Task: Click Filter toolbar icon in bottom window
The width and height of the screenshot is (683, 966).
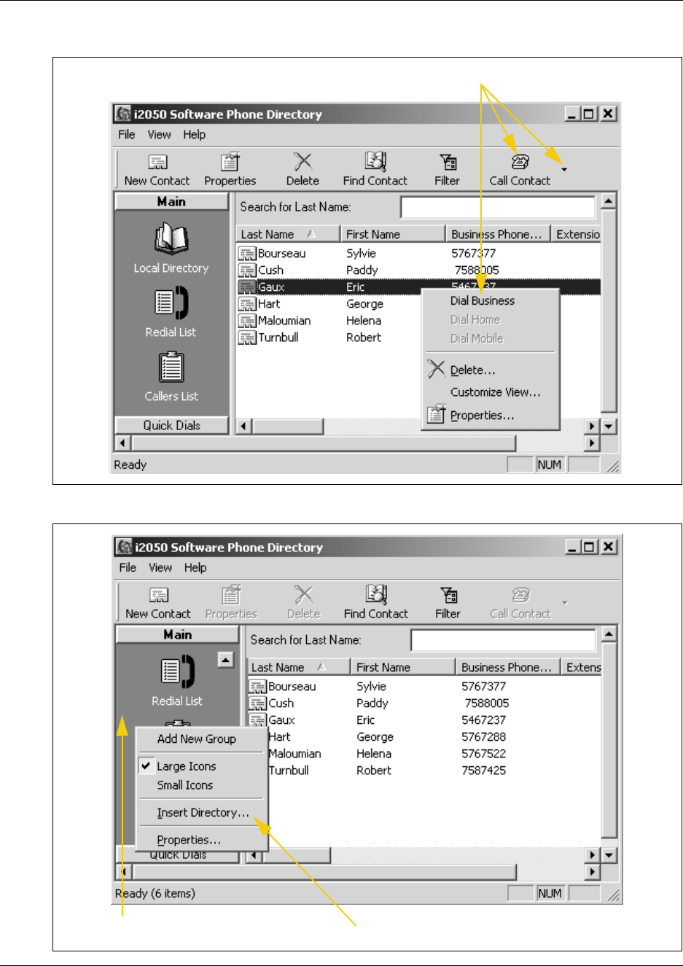Action: [448, 594]
